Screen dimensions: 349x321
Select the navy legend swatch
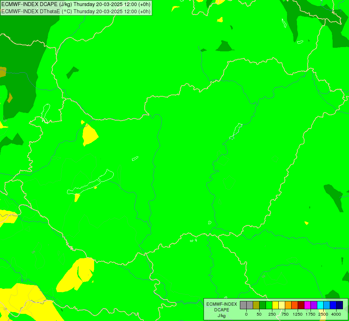[340, 305]
